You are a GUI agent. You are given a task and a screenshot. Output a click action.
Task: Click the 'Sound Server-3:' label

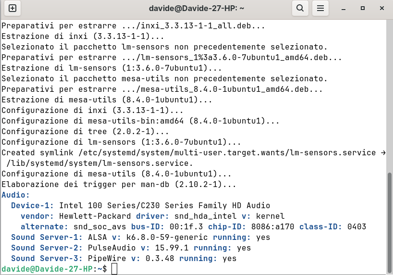click(x=47, y=258)
